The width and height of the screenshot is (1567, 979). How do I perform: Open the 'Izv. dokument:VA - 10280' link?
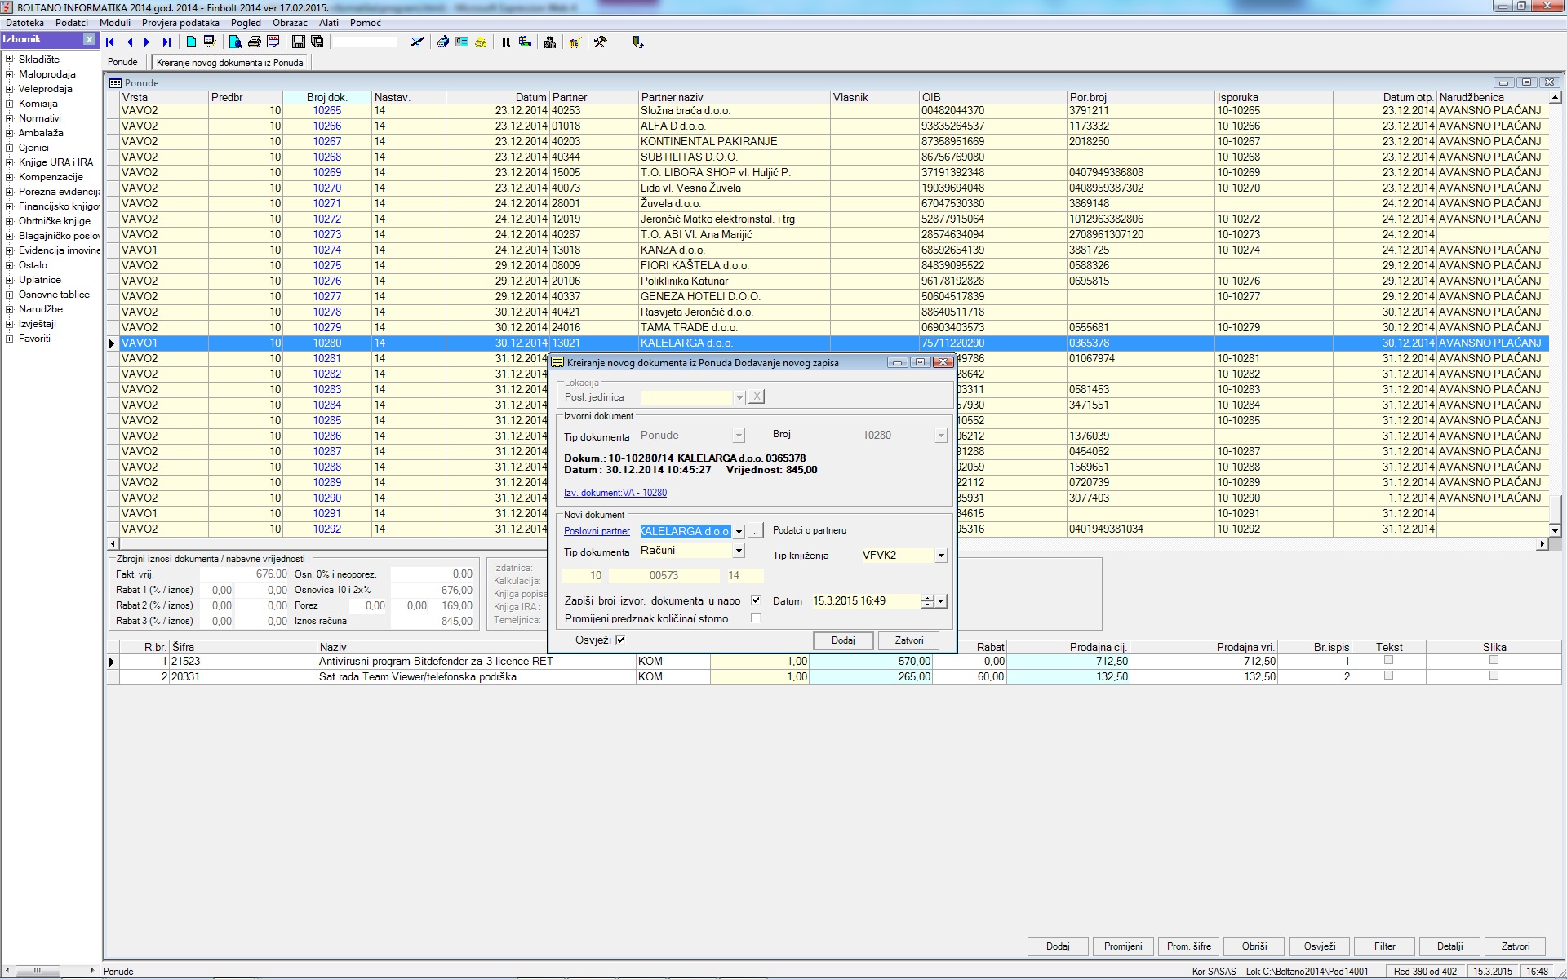(615, 493)
